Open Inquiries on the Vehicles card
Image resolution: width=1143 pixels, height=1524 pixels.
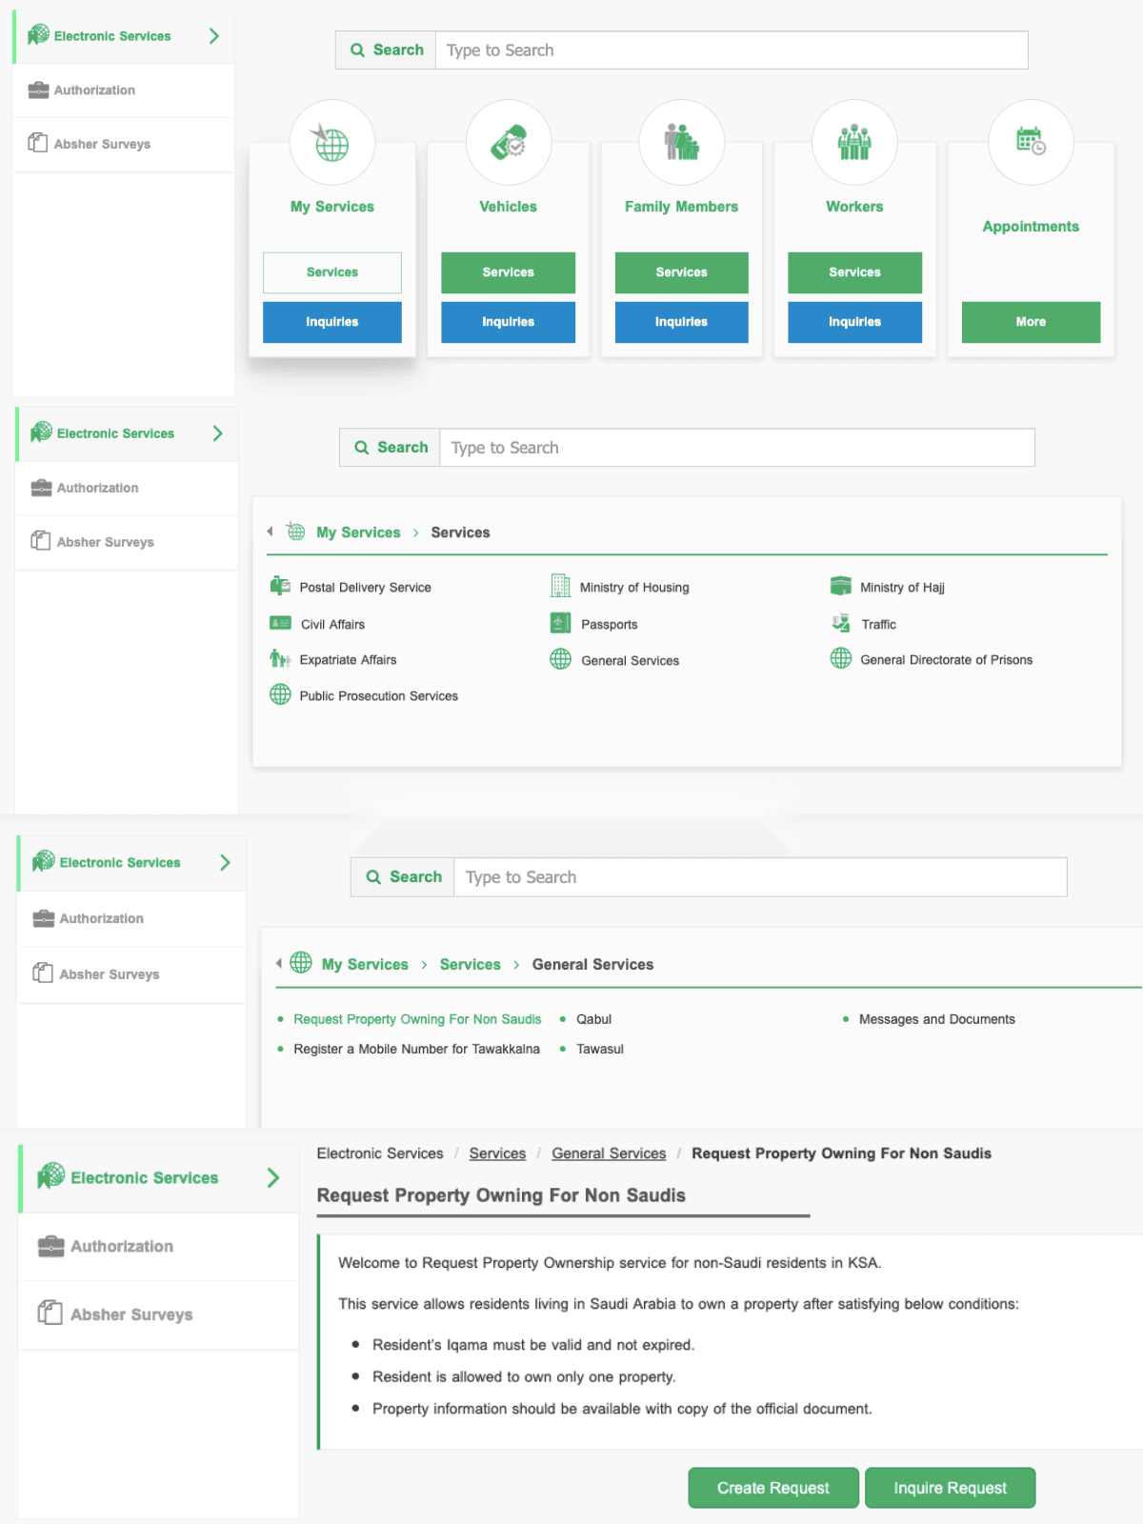tap(509, 322)
